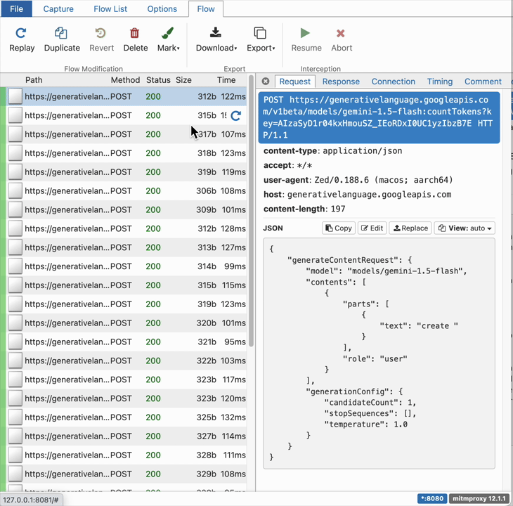Sort flows by Method column
Screen dimensions: 513x506
125,80
